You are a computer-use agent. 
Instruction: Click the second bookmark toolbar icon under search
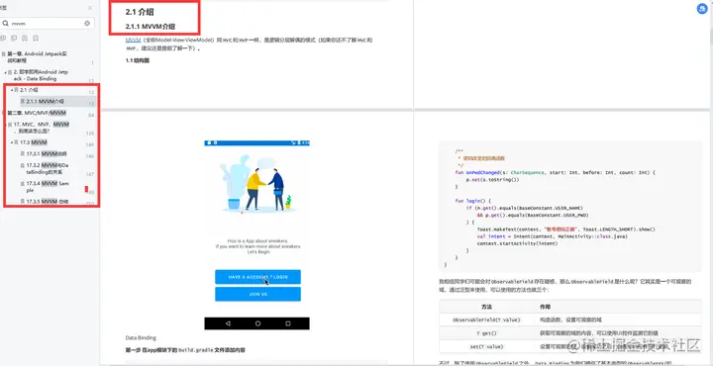click(14, 39)
